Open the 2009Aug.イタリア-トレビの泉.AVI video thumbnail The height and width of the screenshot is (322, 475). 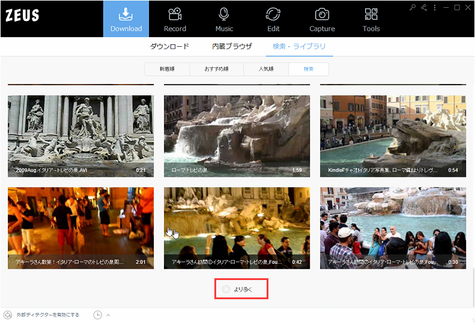point(80,136)
